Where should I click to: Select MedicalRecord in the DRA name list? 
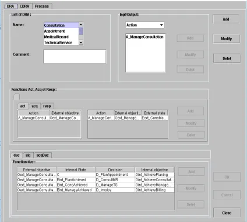(61, 37)
